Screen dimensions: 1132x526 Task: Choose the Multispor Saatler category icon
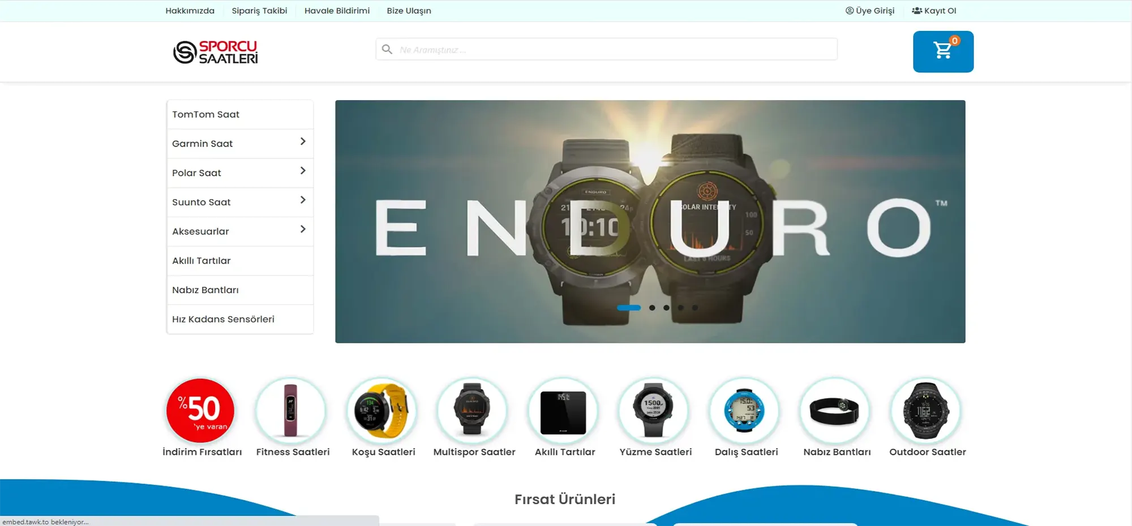[x=473, y=411]
